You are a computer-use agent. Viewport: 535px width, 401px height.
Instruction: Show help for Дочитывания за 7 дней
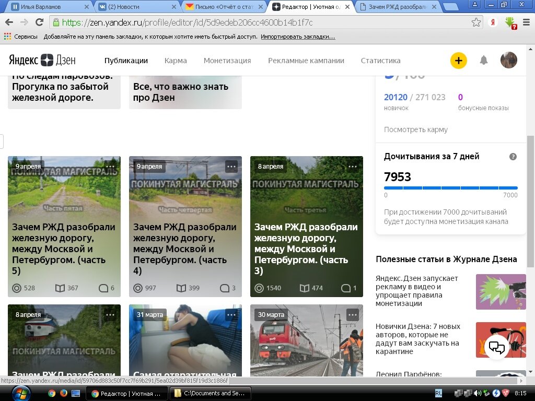tap(513, 157)
